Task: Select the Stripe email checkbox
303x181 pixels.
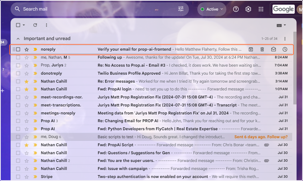Action: pos(18,177)
